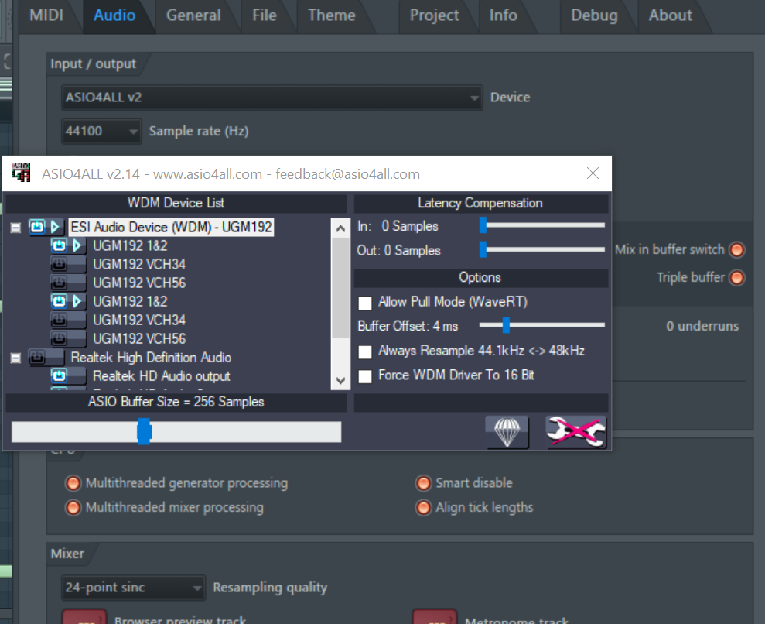The image size is (765, 624).
Task: Click the crossed wrench advanced mode icon
Action: pos(575,432)
